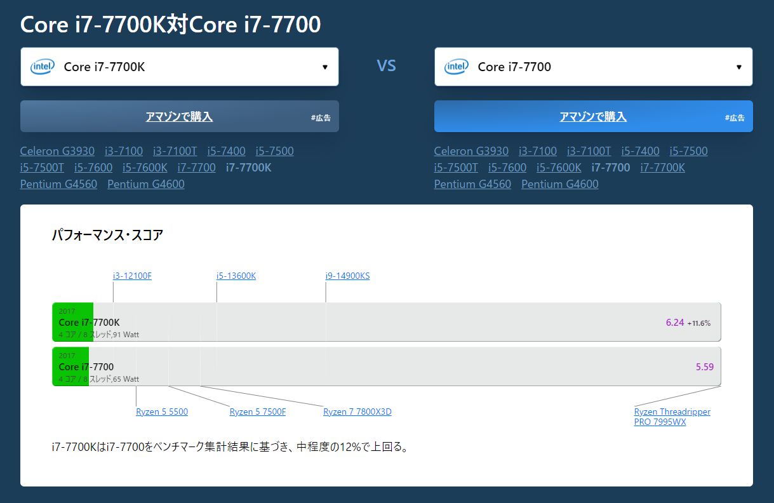
Task: Open i5-7600K link in right list
Action: click(x=559, y=168)
